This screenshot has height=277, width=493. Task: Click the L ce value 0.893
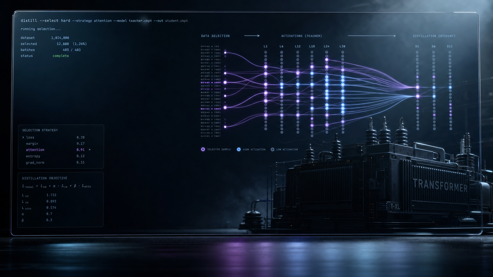(x=51, y=201)
